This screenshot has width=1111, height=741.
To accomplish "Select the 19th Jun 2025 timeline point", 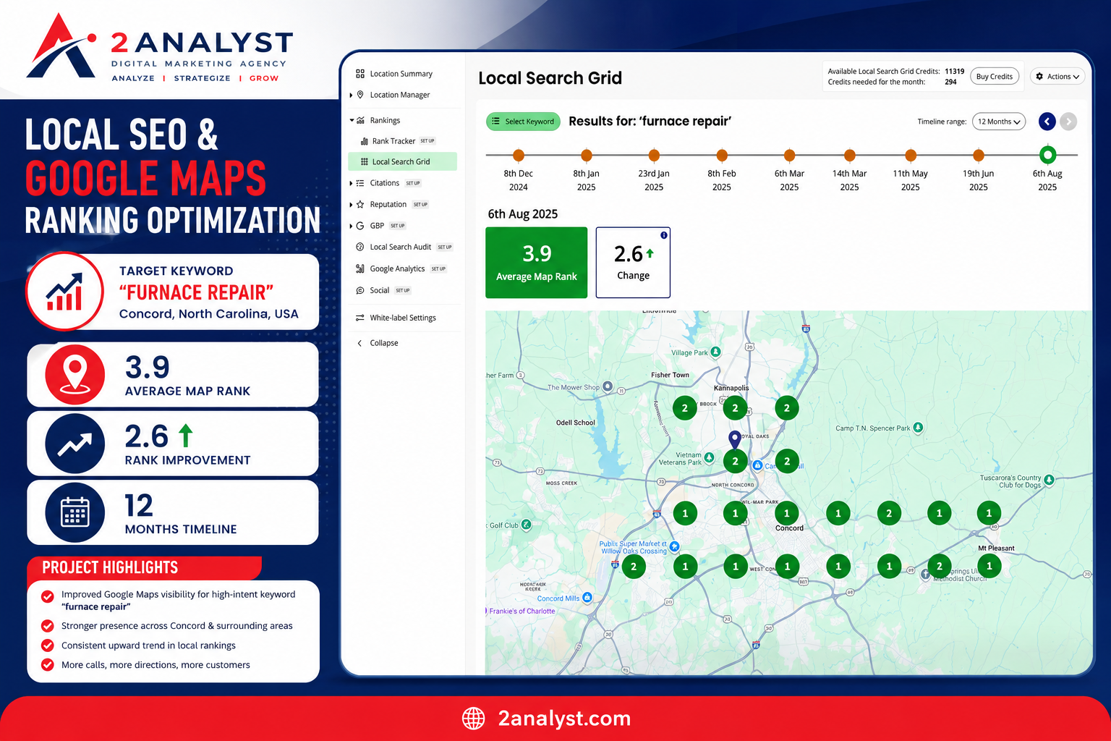I will click(979, 155).
